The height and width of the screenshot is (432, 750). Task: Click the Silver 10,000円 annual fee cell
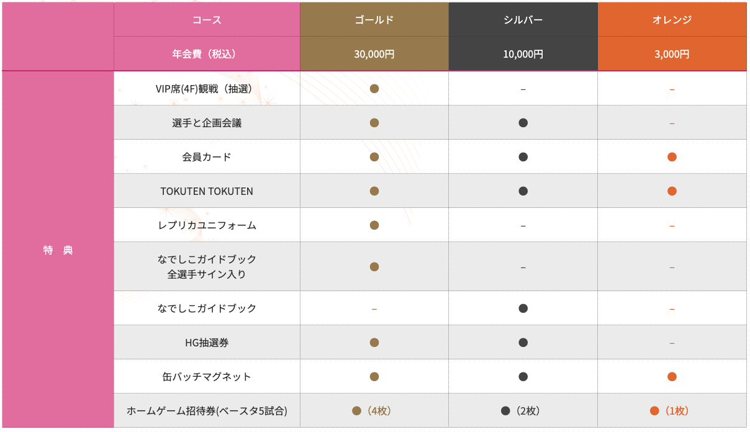523,54
